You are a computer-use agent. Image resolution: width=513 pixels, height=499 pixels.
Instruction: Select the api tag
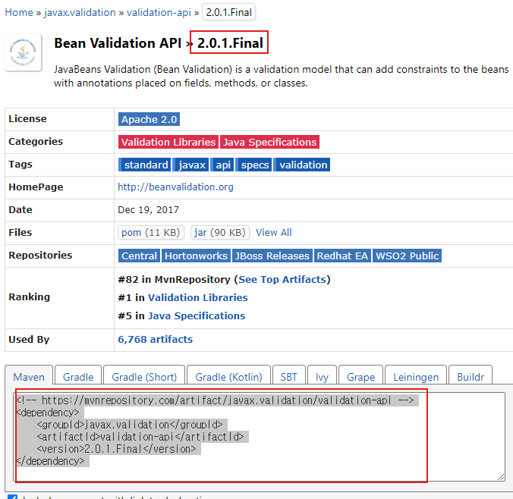point(222,165)
